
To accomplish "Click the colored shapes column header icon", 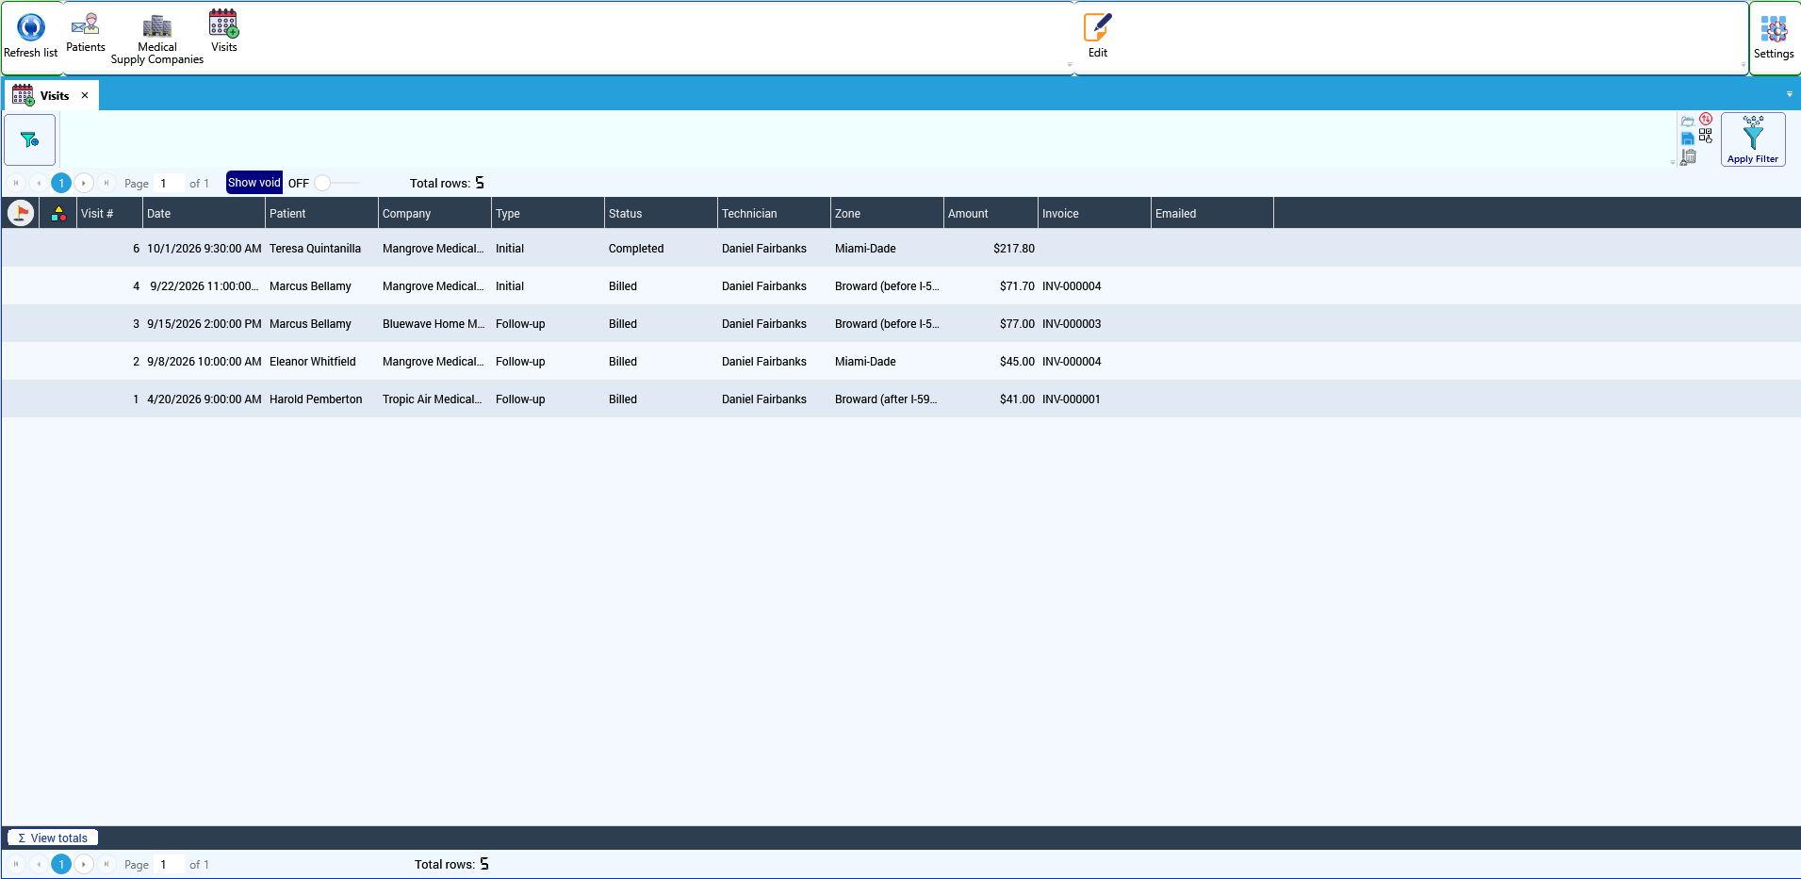I will (x=58, y=214).
